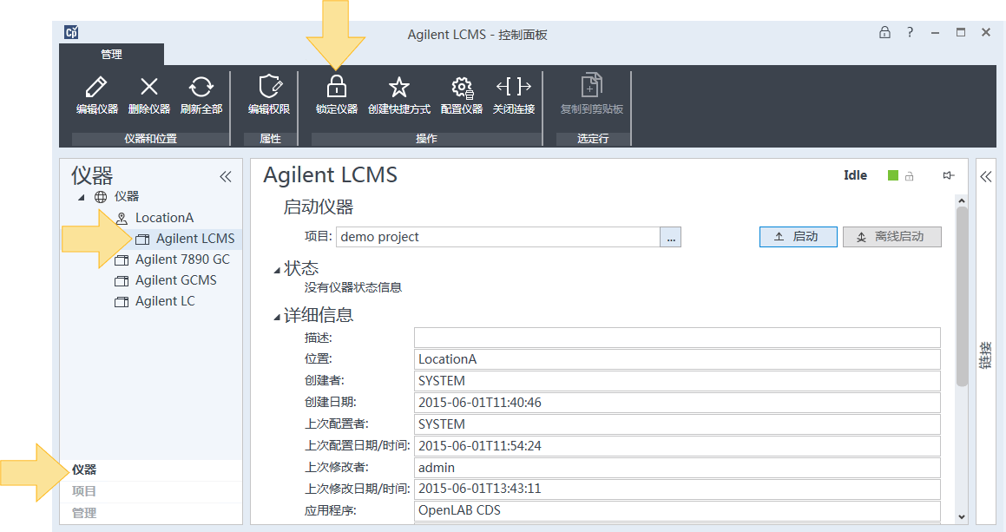Viewport: 1006px width, 532px height.
Task: Open 编辑权限 shield icon
Action: click(x=269, y=87)
